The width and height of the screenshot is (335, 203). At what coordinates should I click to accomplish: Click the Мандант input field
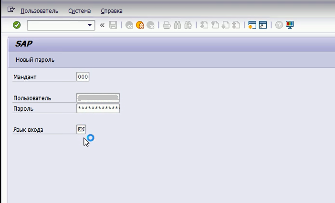[x=83, y=77]
